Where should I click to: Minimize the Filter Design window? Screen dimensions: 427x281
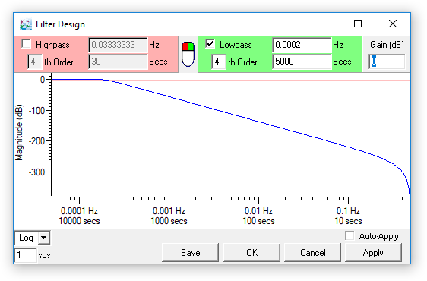point(324,24)
